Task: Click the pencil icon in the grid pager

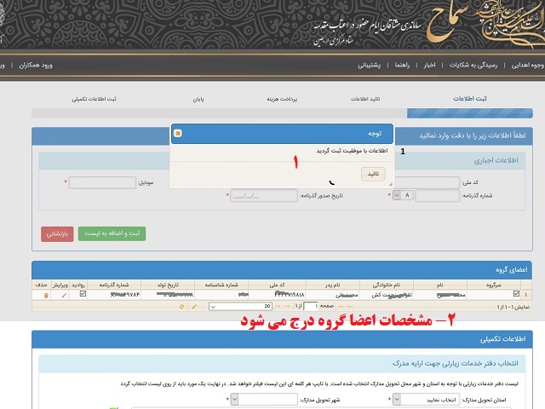Action: tap(194, 307)
